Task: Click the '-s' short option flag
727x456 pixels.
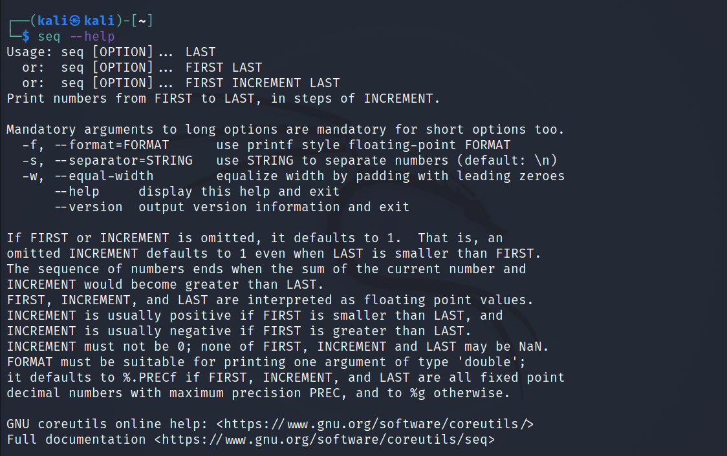Action: [x=30, y=161]
